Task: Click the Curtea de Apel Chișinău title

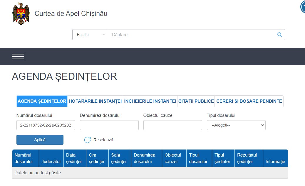Action: 71,14
